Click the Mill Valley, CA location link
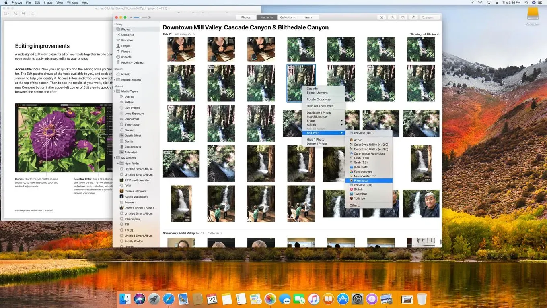Image resolution: width=547 pixels, height=308 pixels. pyautogui.click(x=184, y=35)
